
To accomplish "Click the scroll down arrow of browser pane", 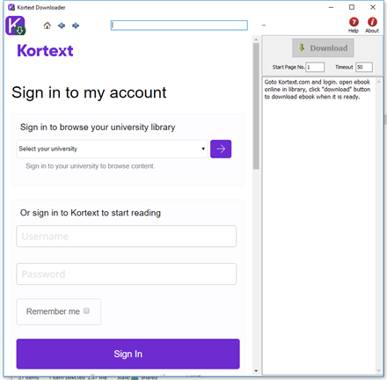I will point(256,371).
